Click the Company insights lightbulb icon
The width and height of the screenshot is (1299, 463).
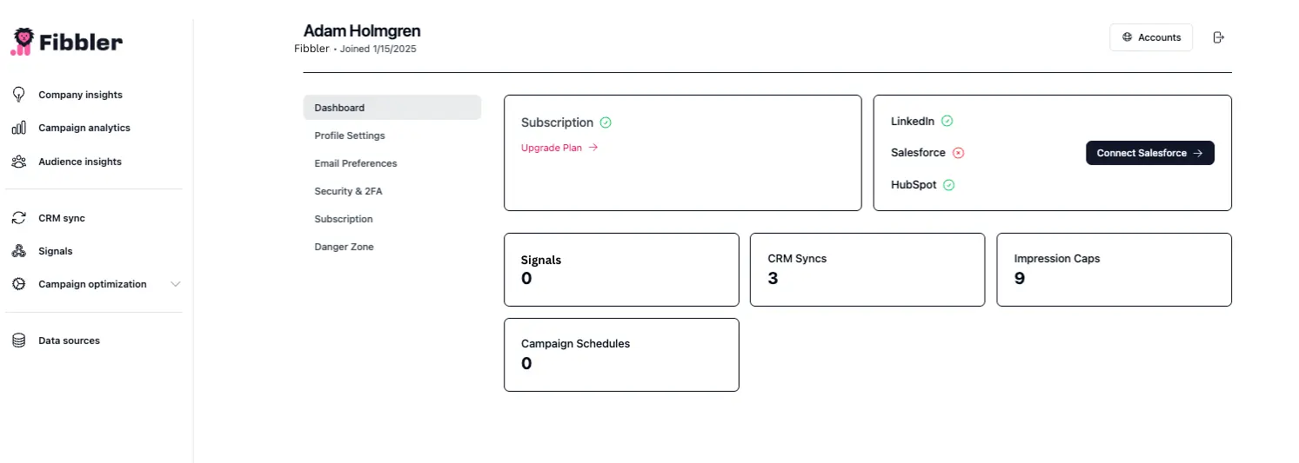pyautogui.click(x=18, y=95)
